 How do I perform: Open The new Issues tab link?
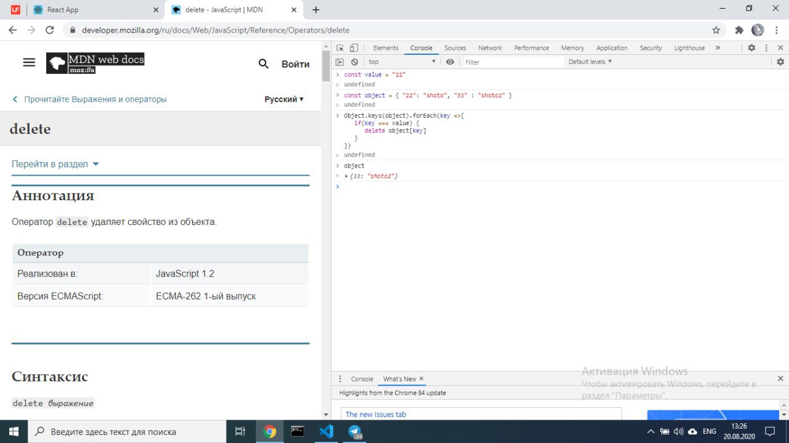[376, 415]
